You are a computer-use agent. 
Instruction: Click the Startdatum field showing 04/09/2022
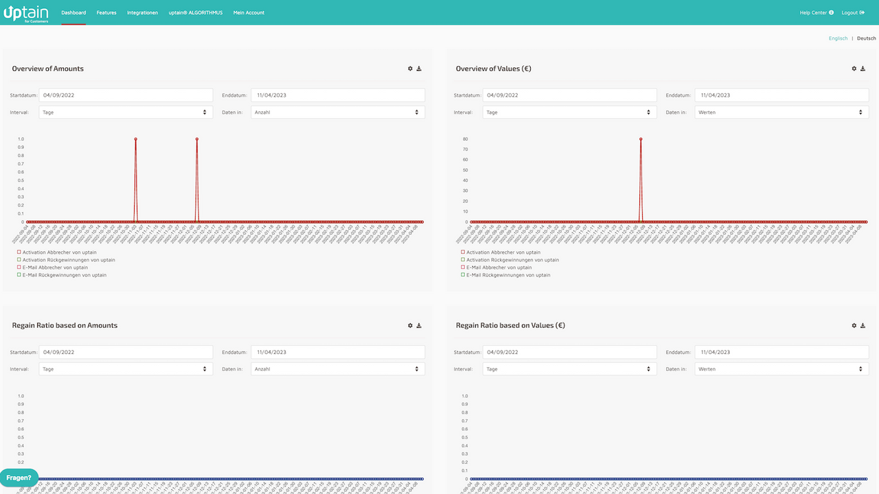pyautogui.click(x=126, y=95)
